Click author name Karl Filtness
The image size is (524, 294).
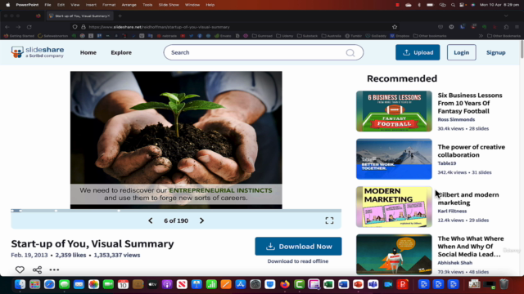[x=452, y=211]
